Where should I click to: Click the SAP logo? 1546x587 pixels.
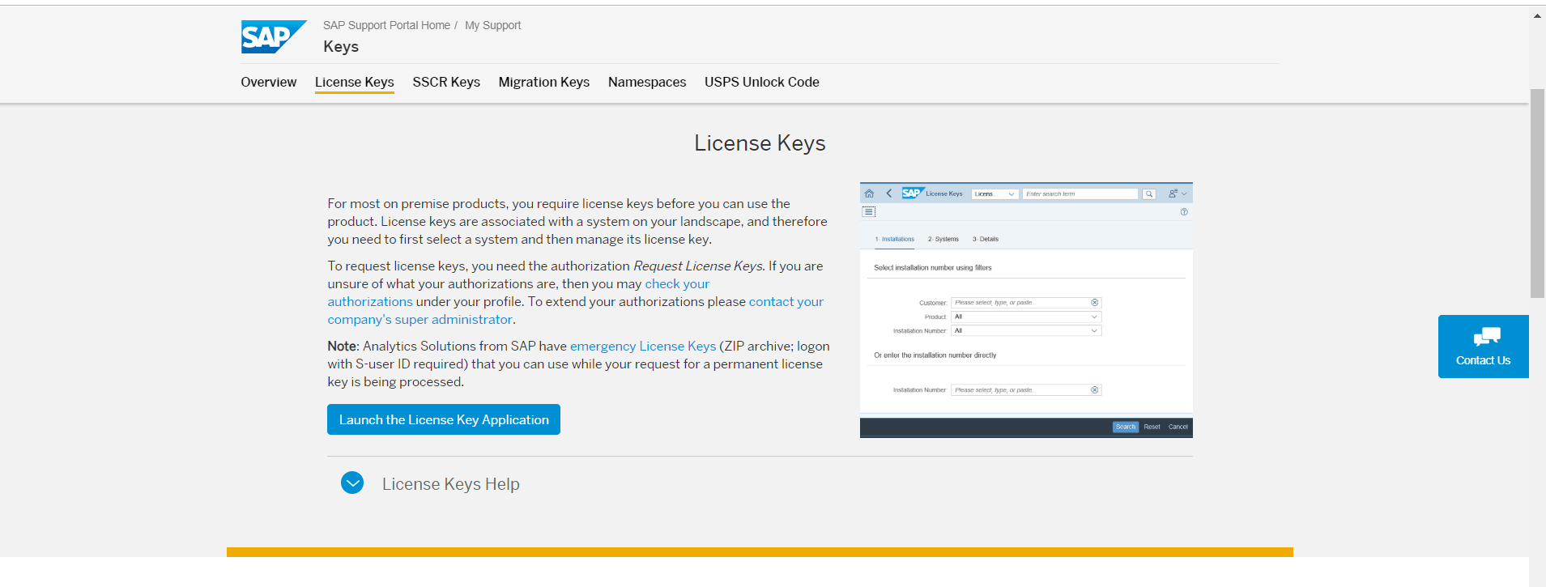coord(274,37)
